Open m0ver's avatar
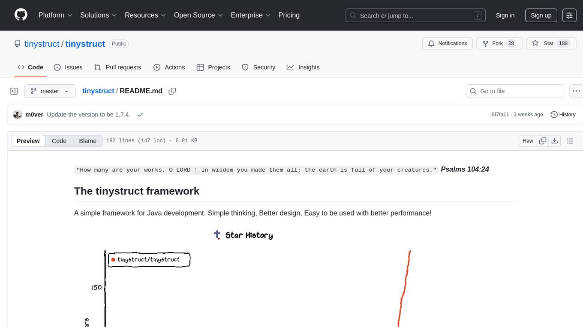This screenshot has height=327, width=583. click(18, 115)
